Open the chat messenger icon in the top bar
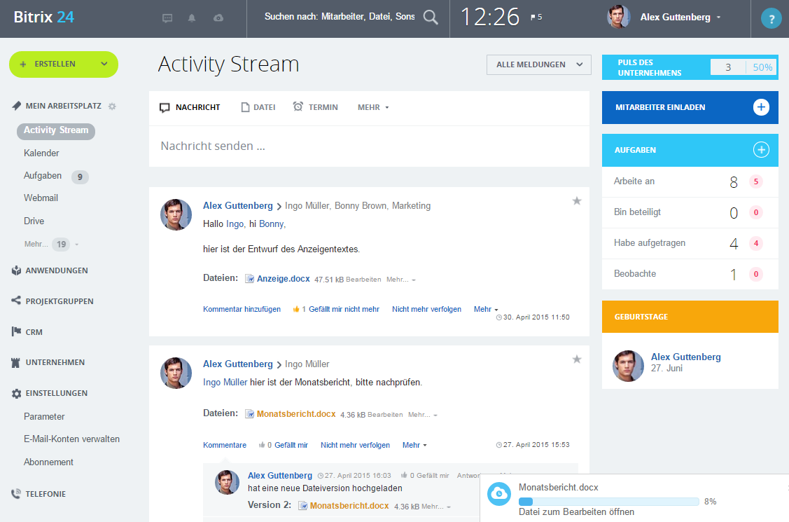 [x=167, y=18]
